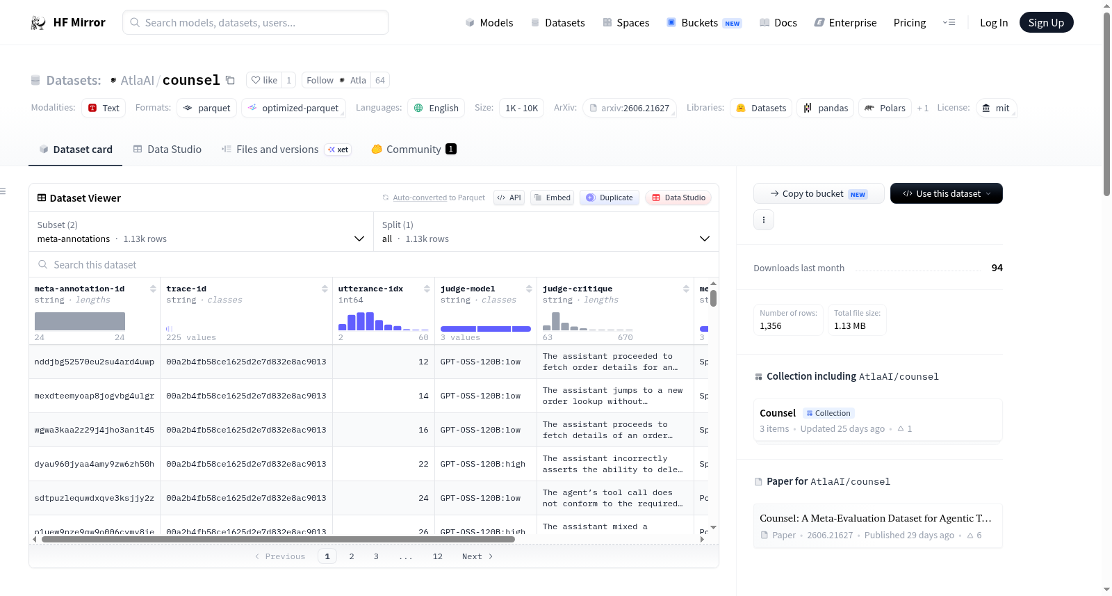
Task: Click the 1K - 10K size tag
Action: (522, 108)
